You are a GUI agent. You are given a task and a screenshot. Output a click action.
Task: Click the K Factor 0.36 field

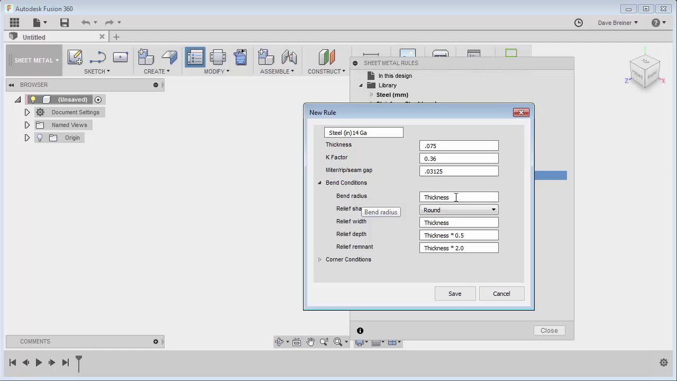459,158
